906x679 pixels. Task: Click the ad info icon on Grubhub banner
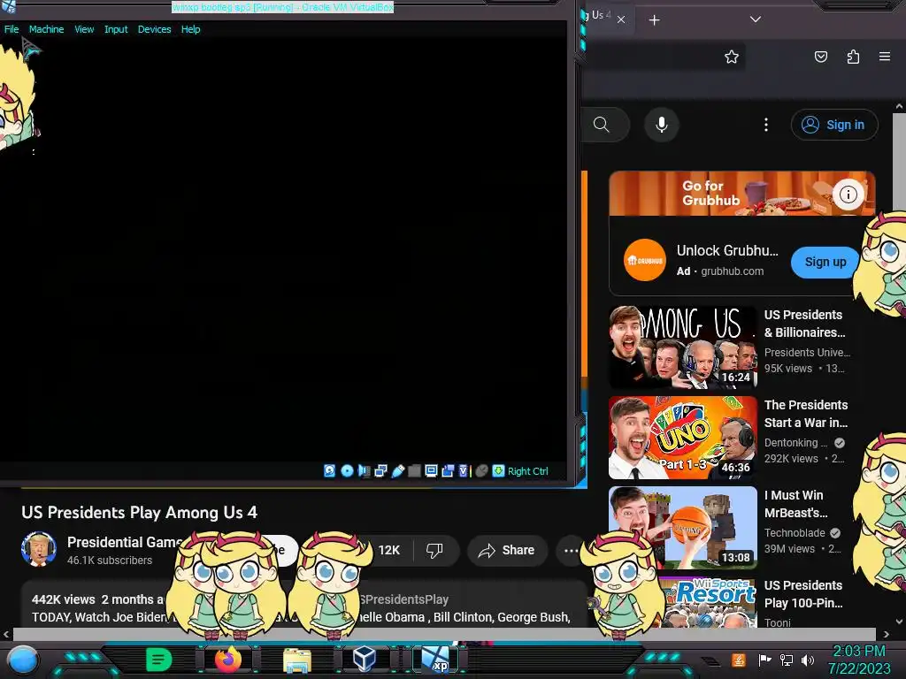pyautogui.click(x=848, y=195)
